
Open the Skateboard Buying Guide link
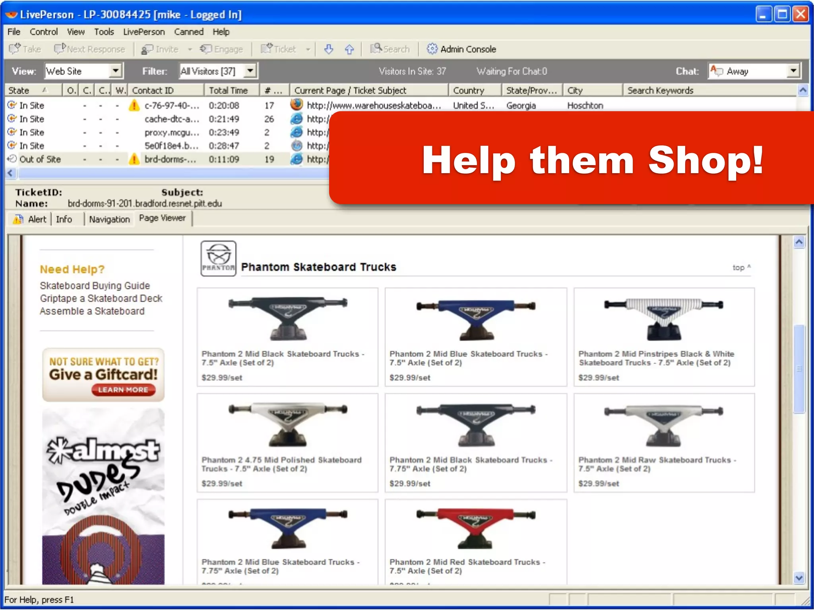pyautogui.click(x=95, y=286)
